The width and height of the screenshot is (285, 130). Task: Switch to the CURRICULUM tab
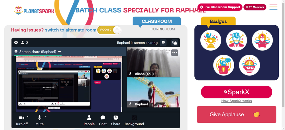(x=163, y=29)
